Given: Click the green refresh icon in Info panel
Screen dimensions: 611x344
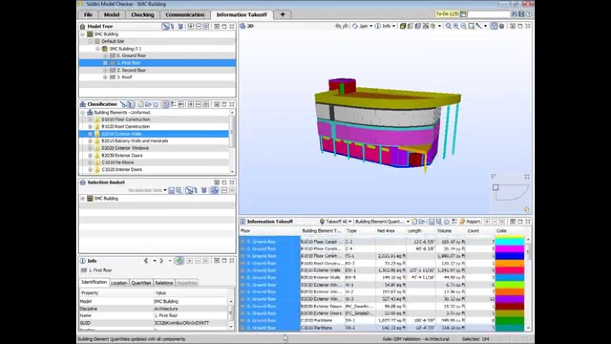Looking at the screenshot, I should (x=179, y=261).
